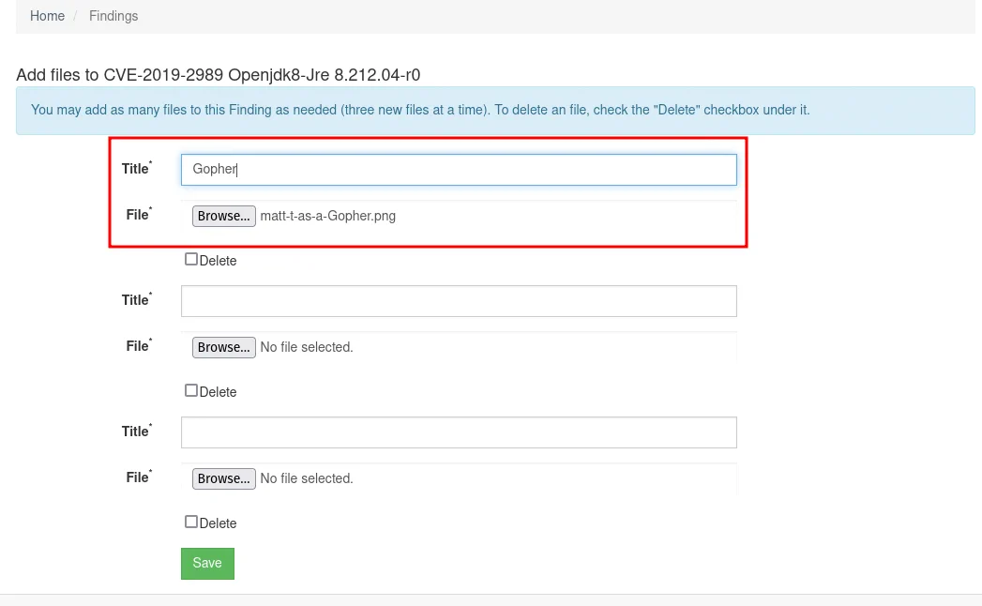Tick the second Delete checkbox

191,391
